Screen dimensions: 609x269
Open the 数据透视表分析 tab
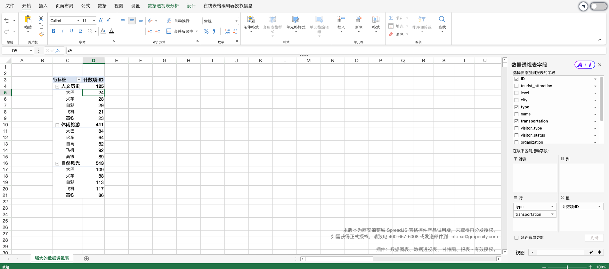(163, 6)
